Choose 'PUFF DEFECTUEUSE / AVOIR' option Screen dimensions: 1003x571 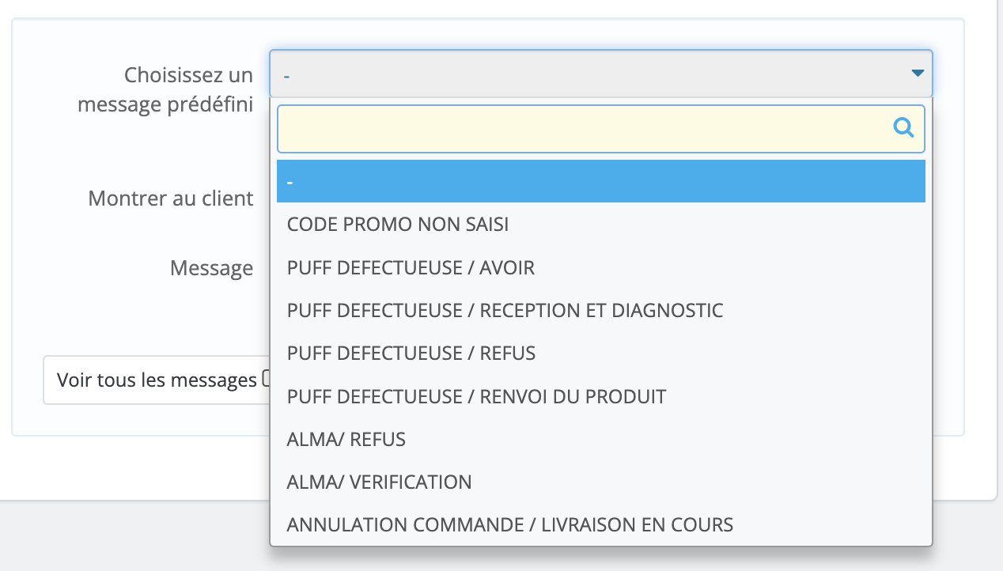(x=410, y=267)
